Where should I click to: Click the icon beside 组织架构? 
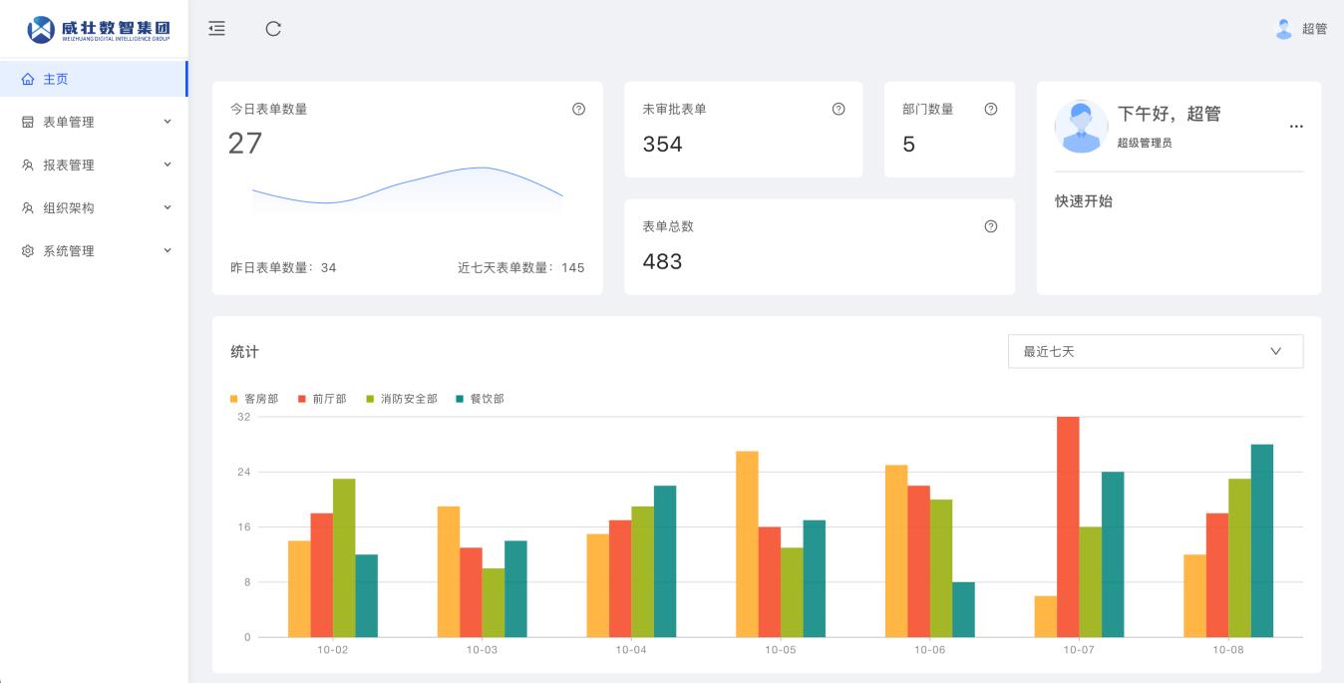[x=28, y=207]
